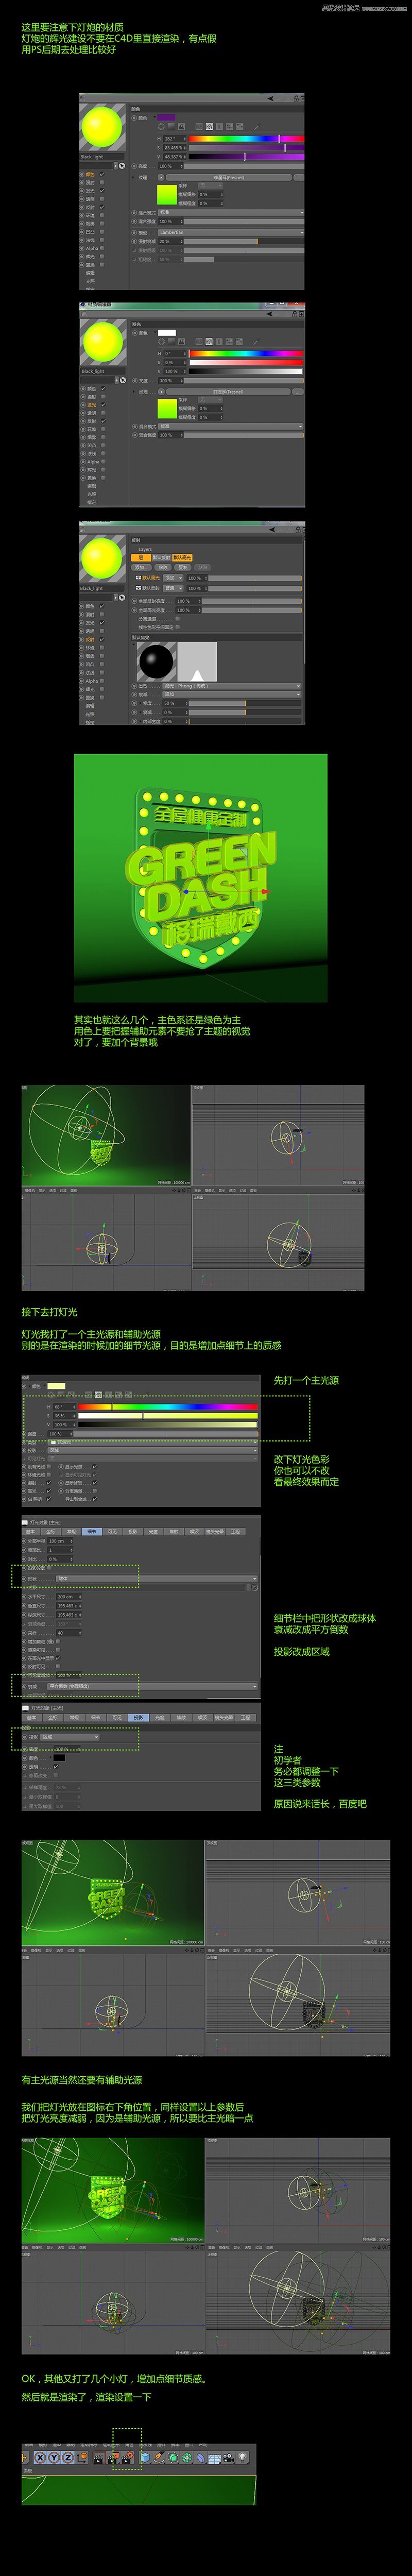Click the 菲涅耳(Fresnel) texture button in color panel
Screen dimensions: 412x2576
coord(230,177)
